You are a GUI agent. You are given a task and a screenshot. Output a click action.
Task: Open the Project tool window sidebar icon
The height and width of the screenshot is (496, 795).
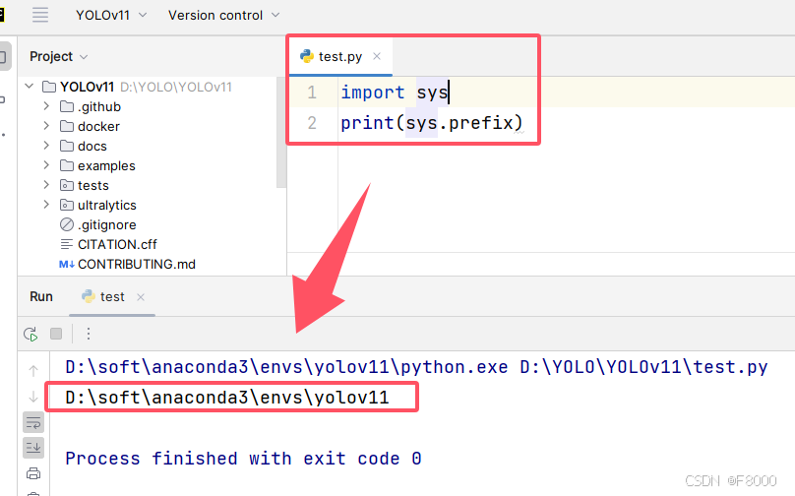[4, 56]
